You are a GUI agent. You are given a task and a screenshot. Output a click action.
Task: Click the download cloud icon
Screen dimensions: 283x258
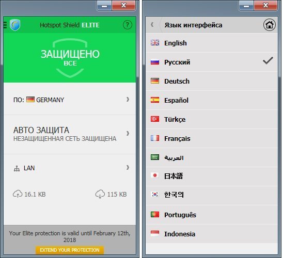100,194
